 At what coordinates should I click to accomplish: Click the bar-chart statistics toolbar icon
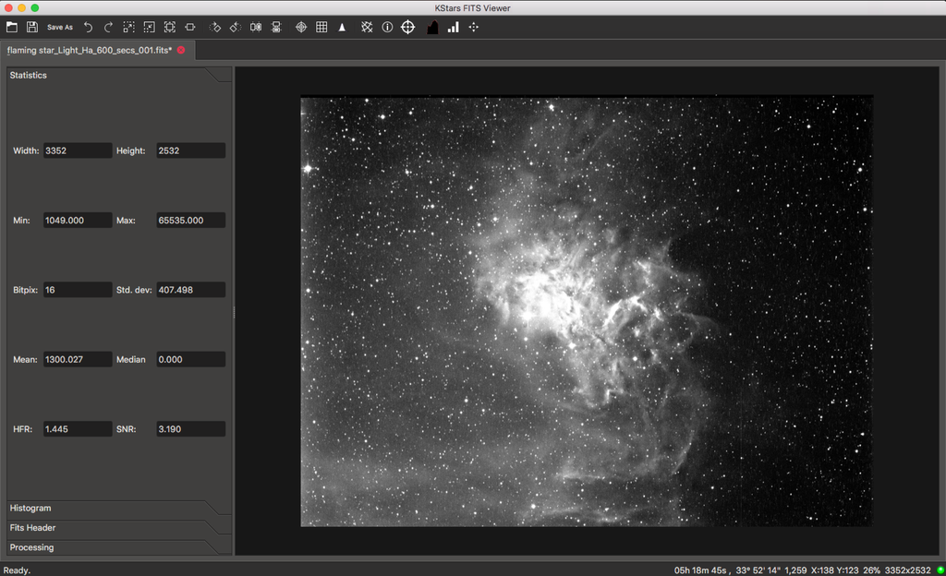coord(453,27)
